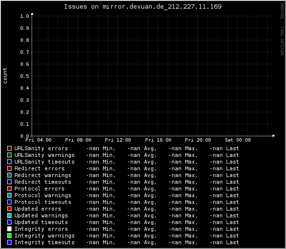This screenshot has width=286, height=249.
Task: Click the URLSanity warnings green swatch
Action: (9, 155)
